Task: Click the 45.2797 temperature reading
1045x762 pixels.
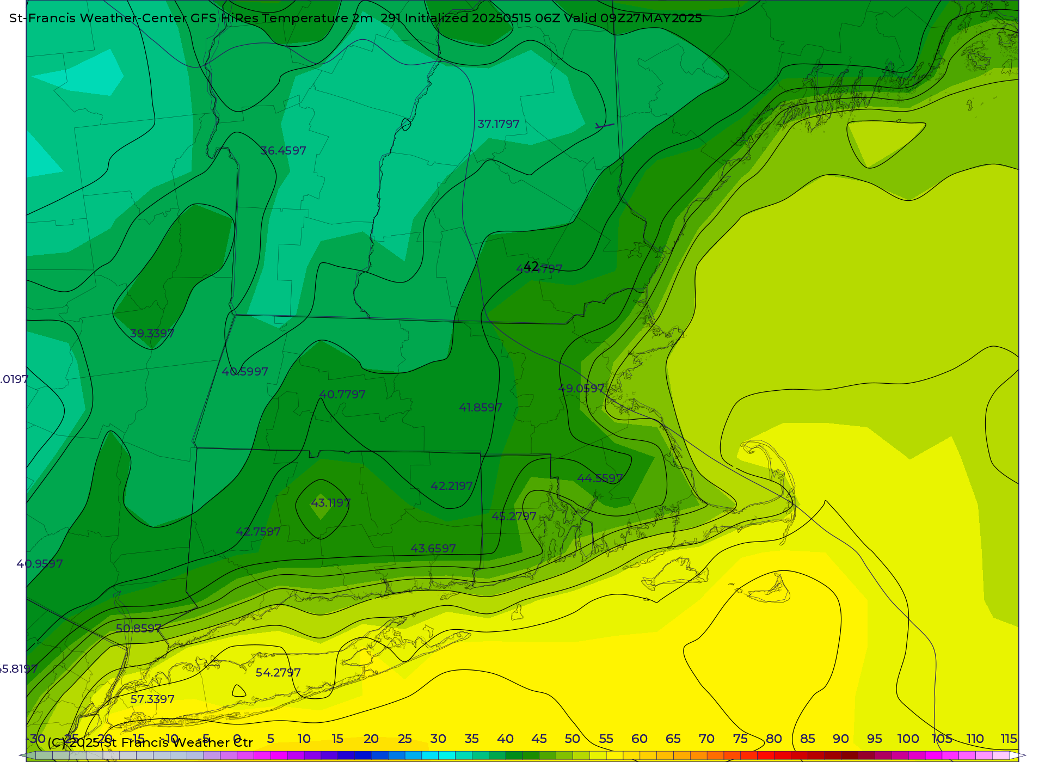Action: click(514, 517)
